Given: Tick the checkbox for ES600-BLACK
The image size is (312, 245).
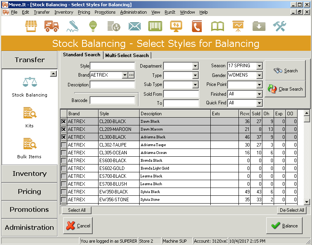Looking at the screenshot, I should (64, 161).
